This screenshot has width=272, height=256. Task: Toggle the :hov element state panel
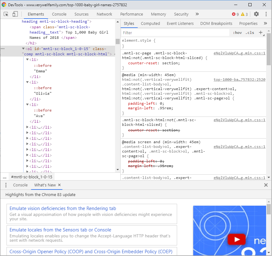click(237, 33)
